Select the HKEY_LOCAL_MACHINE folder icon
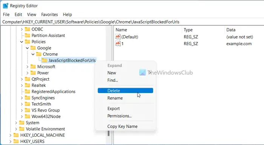The image size is (264, 145). (16, 135)
